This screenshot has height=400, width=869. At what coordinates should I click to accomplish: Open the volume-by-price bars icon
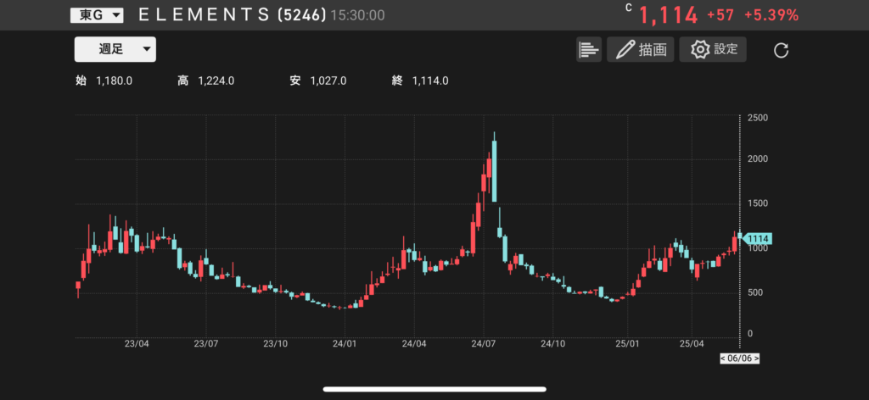point(589,49)
